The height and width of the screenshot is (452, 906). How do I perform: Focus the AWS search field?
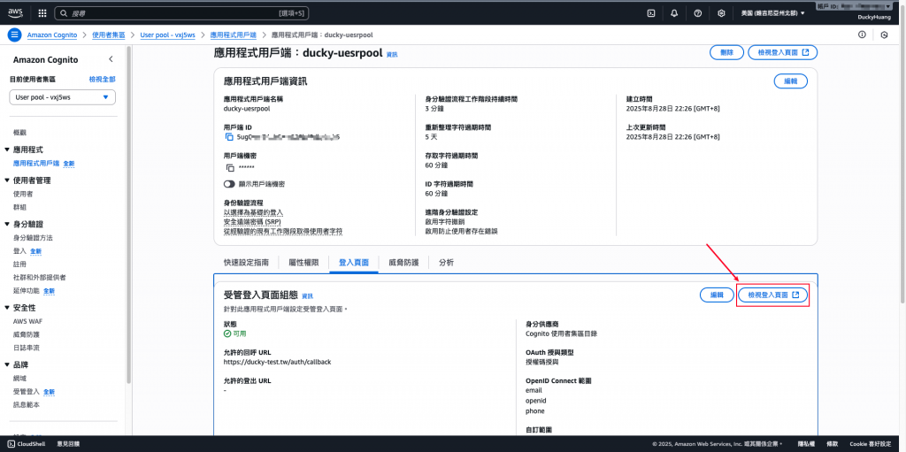click(183, 12)
